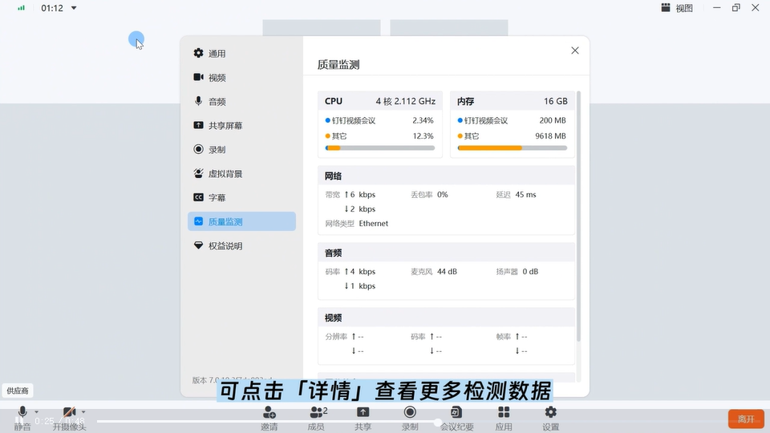Open the 应用 apps menu
The height and width of the screenshot is (433, 770).
[x=504, y=419]
